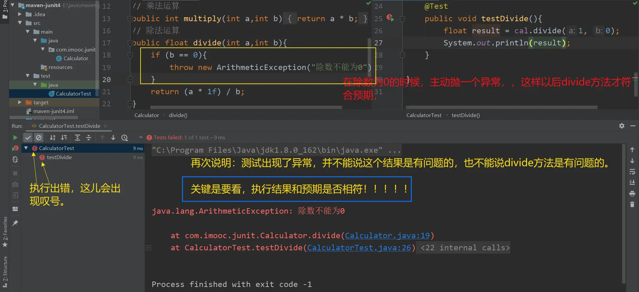Show more Run toolbar actions chevron

(141, 137)
